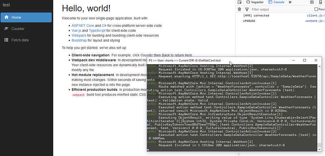Follow the TypeScript link

pyautogui.click(x=97, y=30)
